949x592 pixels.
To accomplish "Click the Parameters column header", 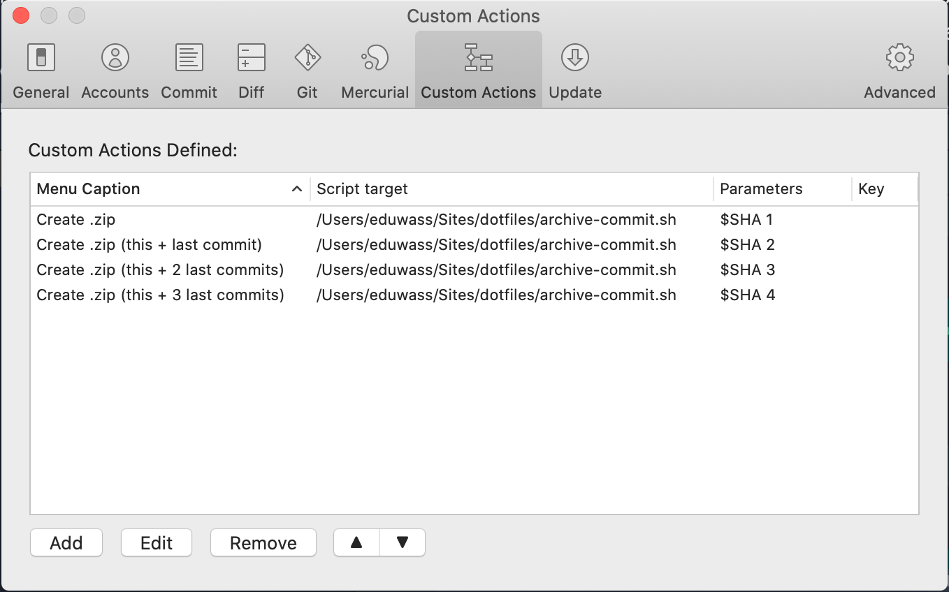I will point(781,189).
